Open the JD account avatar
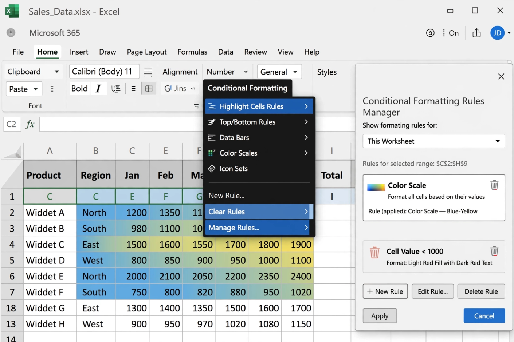This screenshot has width=514, height=342. coord(497,33)
